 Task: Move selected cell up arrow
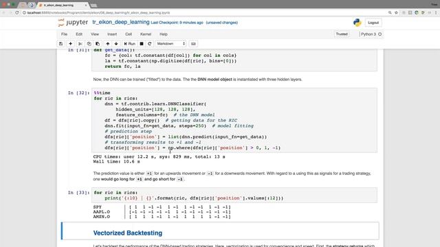107,44
